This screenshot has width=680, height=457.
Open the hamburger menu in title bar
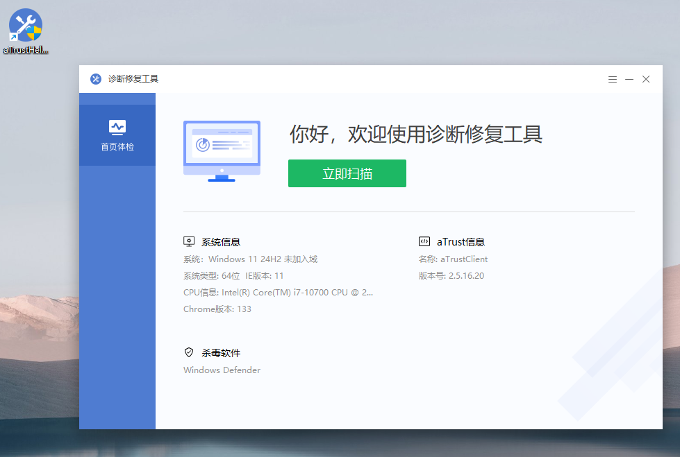click(613, 80)
